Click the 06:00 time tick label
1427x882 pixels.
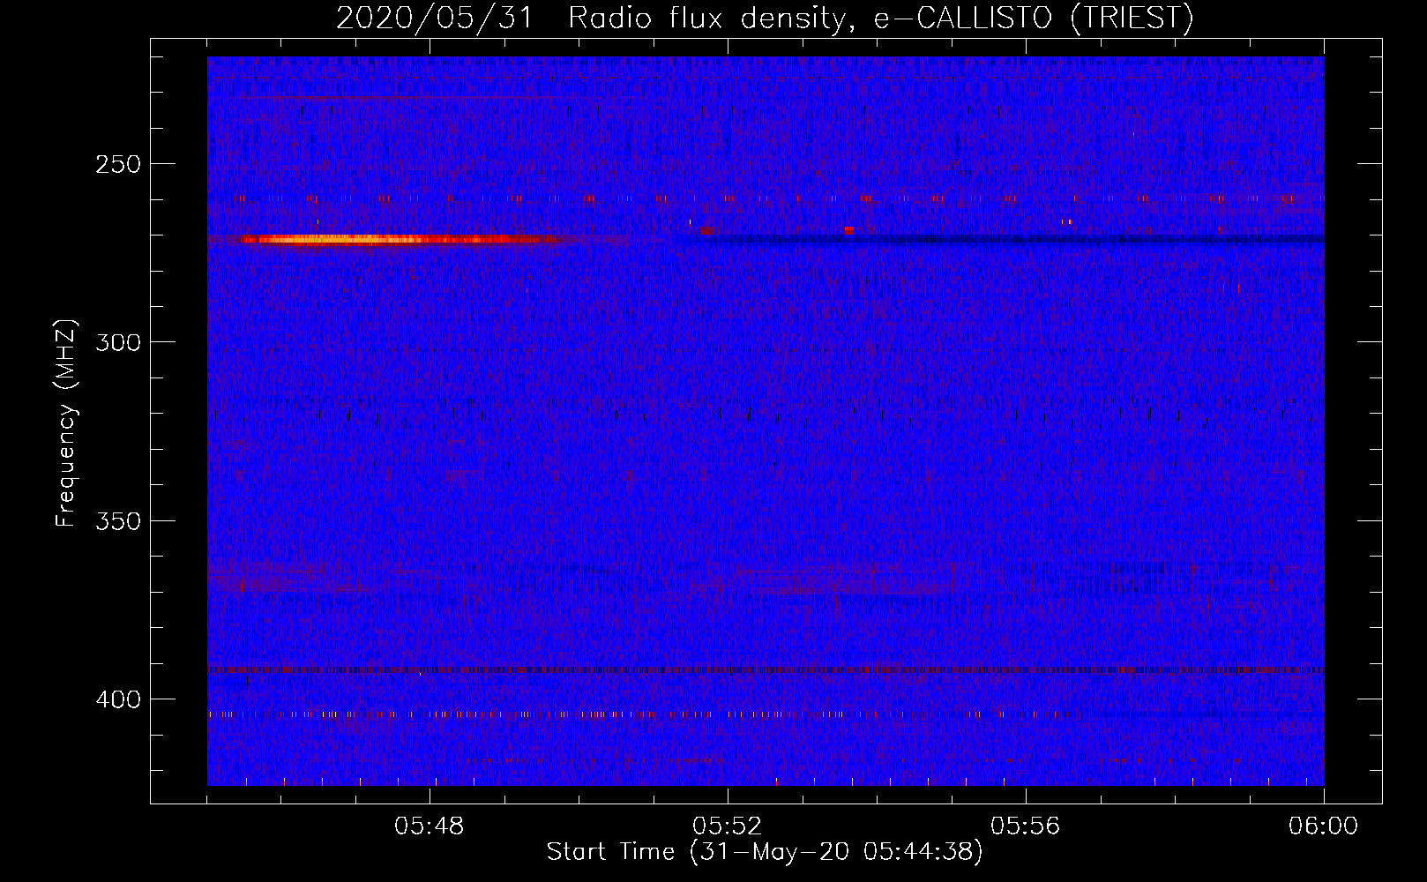1324,826
